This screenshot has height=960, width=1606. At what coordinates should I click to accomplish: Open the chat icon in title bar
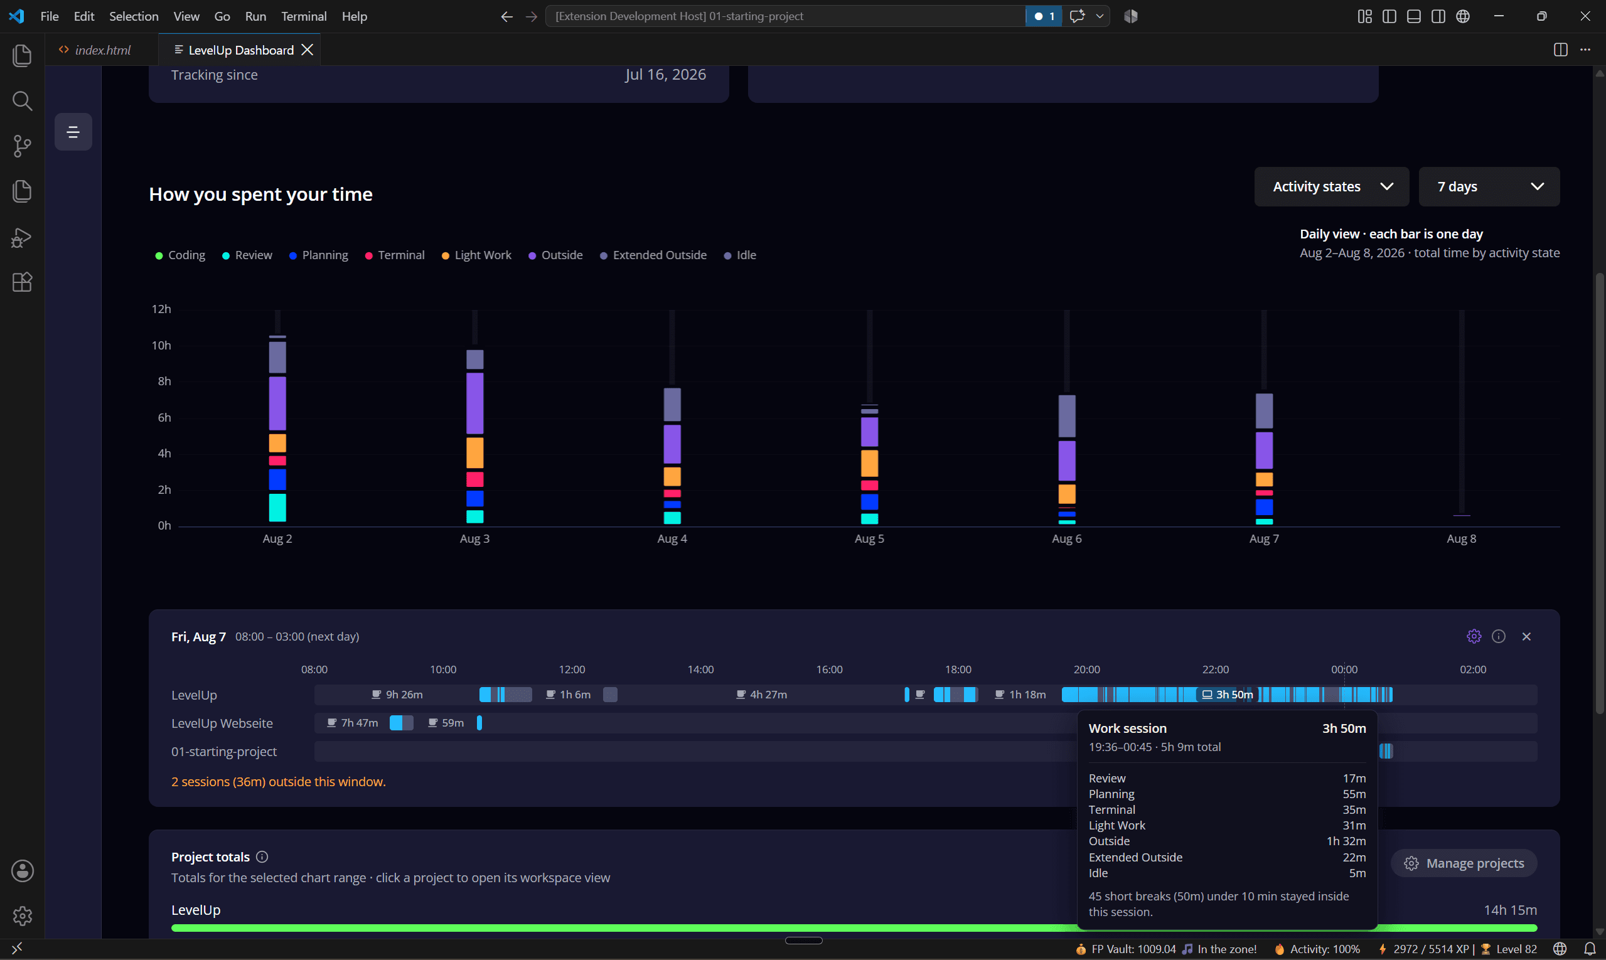click(1078, 16)
